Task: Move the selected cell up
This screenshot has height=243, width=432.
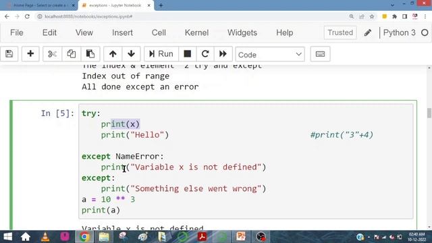Action: tap(113, 54)
